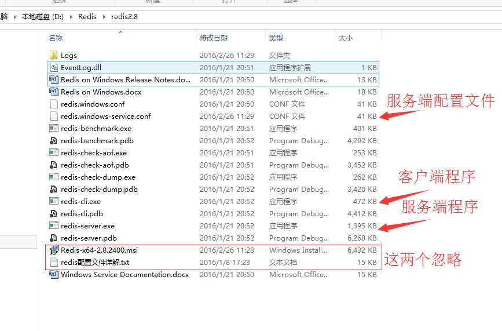Select file name redis配置文件详解.txt
Screen dimensions: 502x331
click(95, 263)
